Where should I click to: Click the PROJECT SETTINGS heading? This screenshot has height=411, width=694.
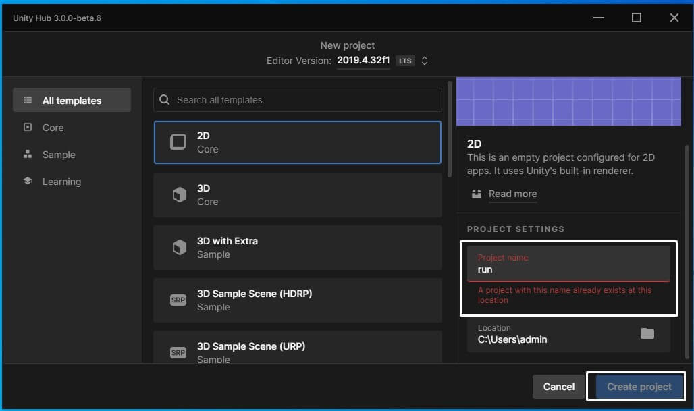pos(516,229)
